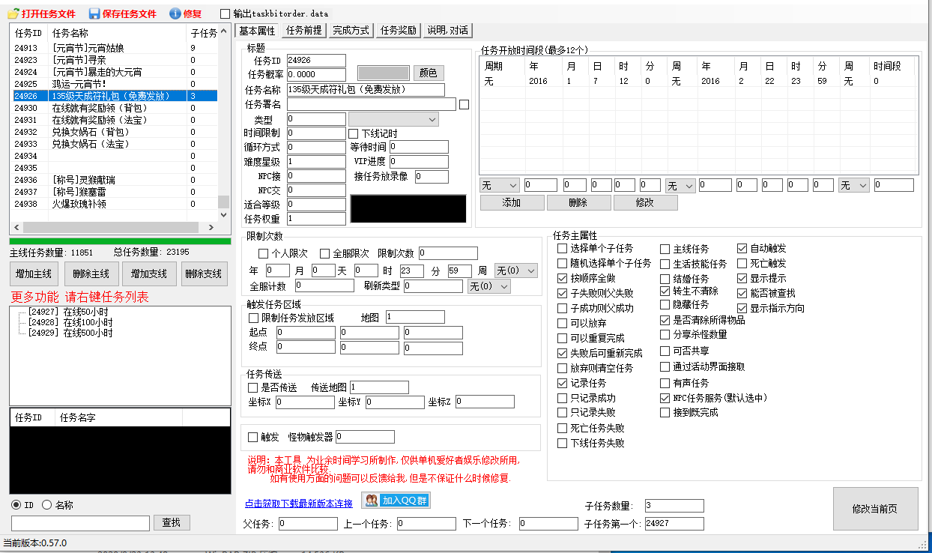Select the ID search radio button

pos(16,505)
